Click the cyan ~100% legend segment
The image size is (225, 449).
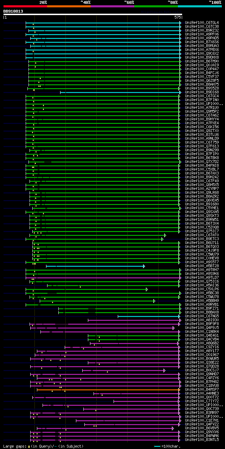[x=200, y=6]
